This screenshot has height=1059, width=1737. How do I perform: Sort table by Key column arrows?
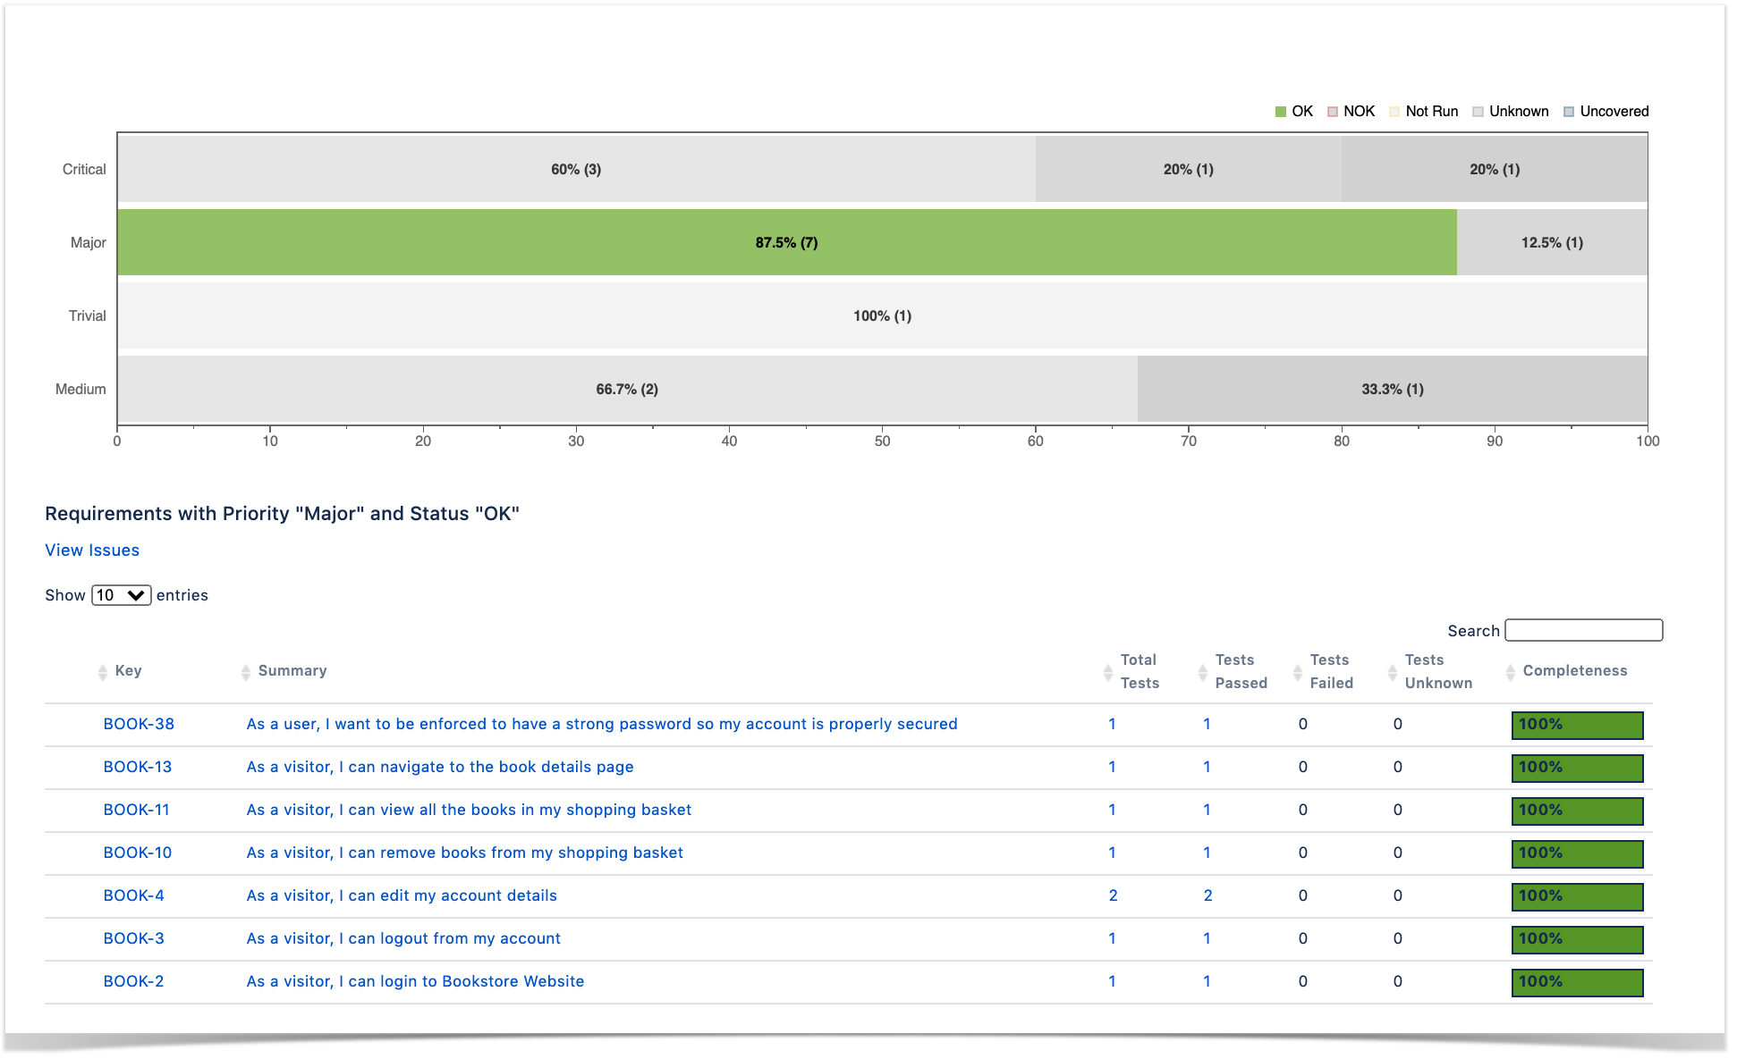click(102, 672)
